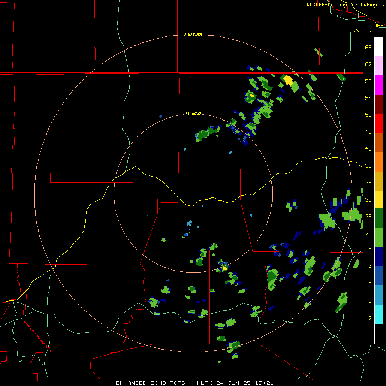Click the '[K FT]' units label
The height and width of the screenshot is (386, 386).
coord(362,30)
